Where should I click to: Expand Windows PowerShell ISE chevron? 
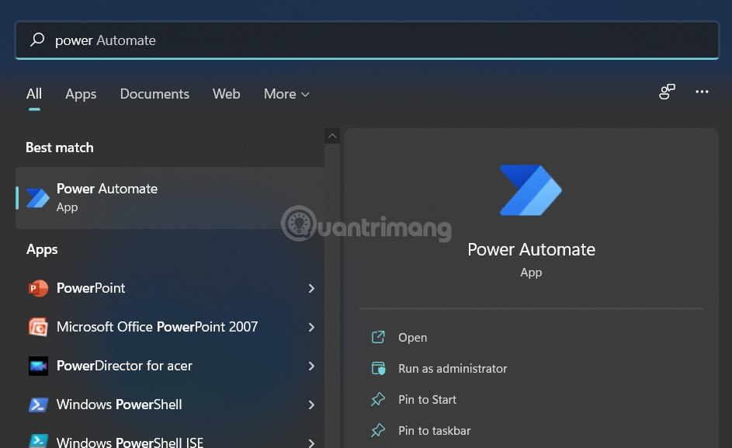(x=311, y=442)
